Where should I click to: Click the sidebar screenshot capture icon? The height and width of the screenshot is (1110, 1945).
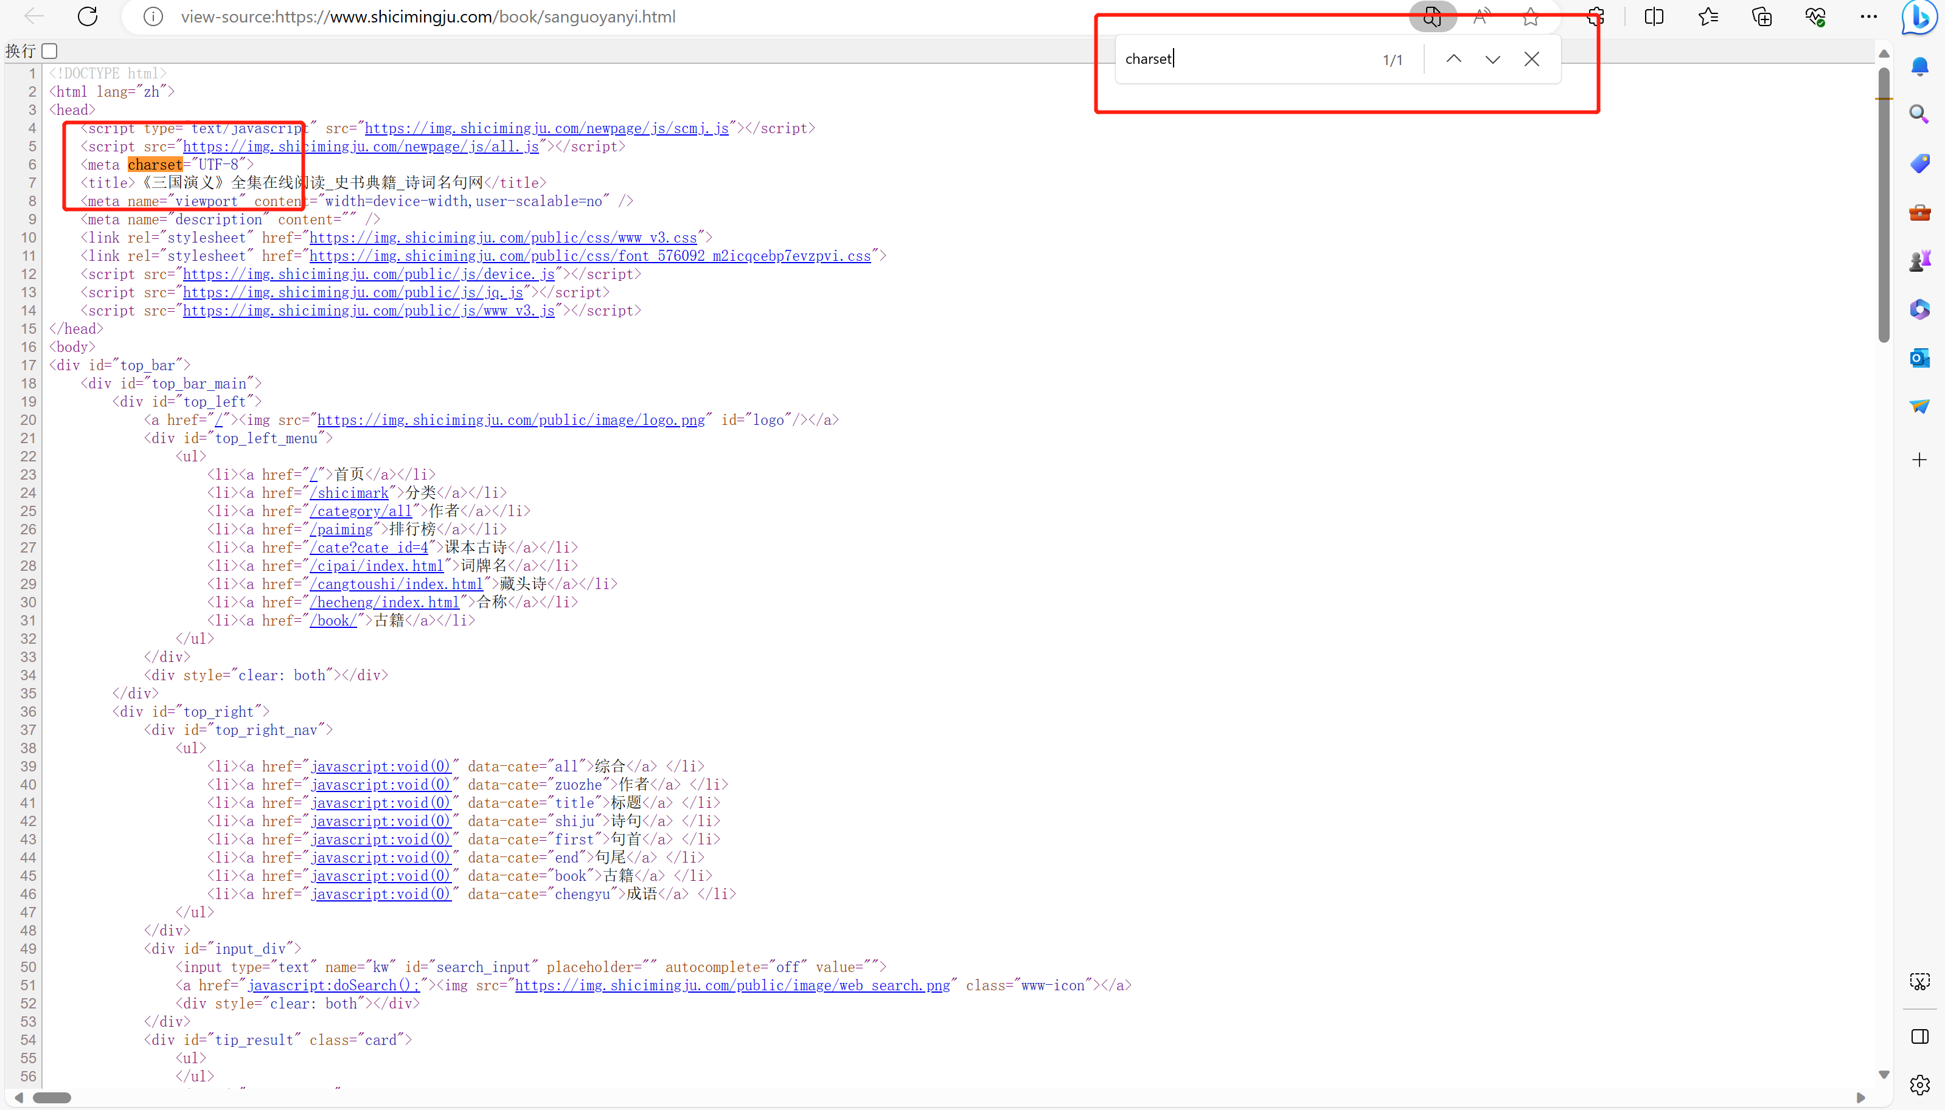pos(1920,981)
